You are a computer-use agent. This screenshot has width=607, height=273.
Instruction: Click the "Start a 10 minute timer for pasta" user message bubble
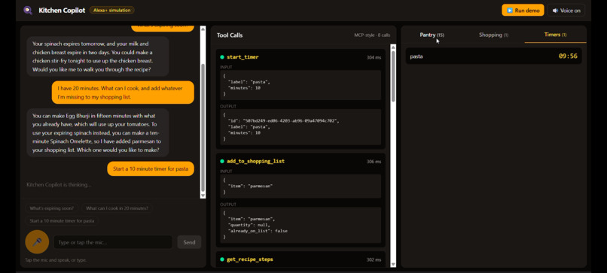(151, 168)
